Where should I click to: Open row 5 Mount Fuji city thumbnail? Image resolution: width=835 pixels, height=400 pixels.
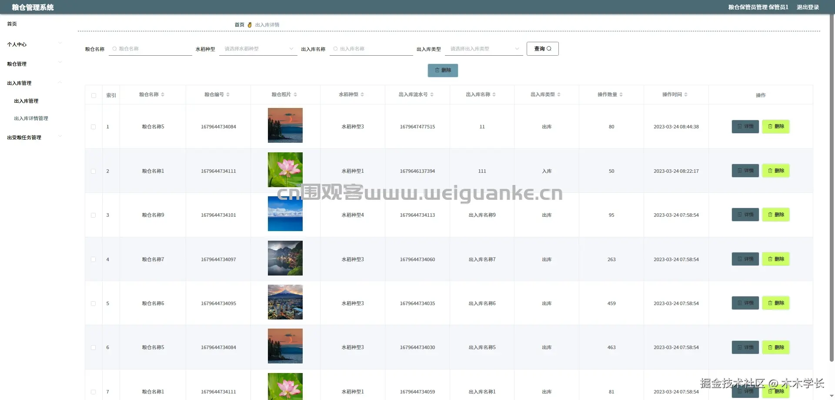(x=285, y=302)
